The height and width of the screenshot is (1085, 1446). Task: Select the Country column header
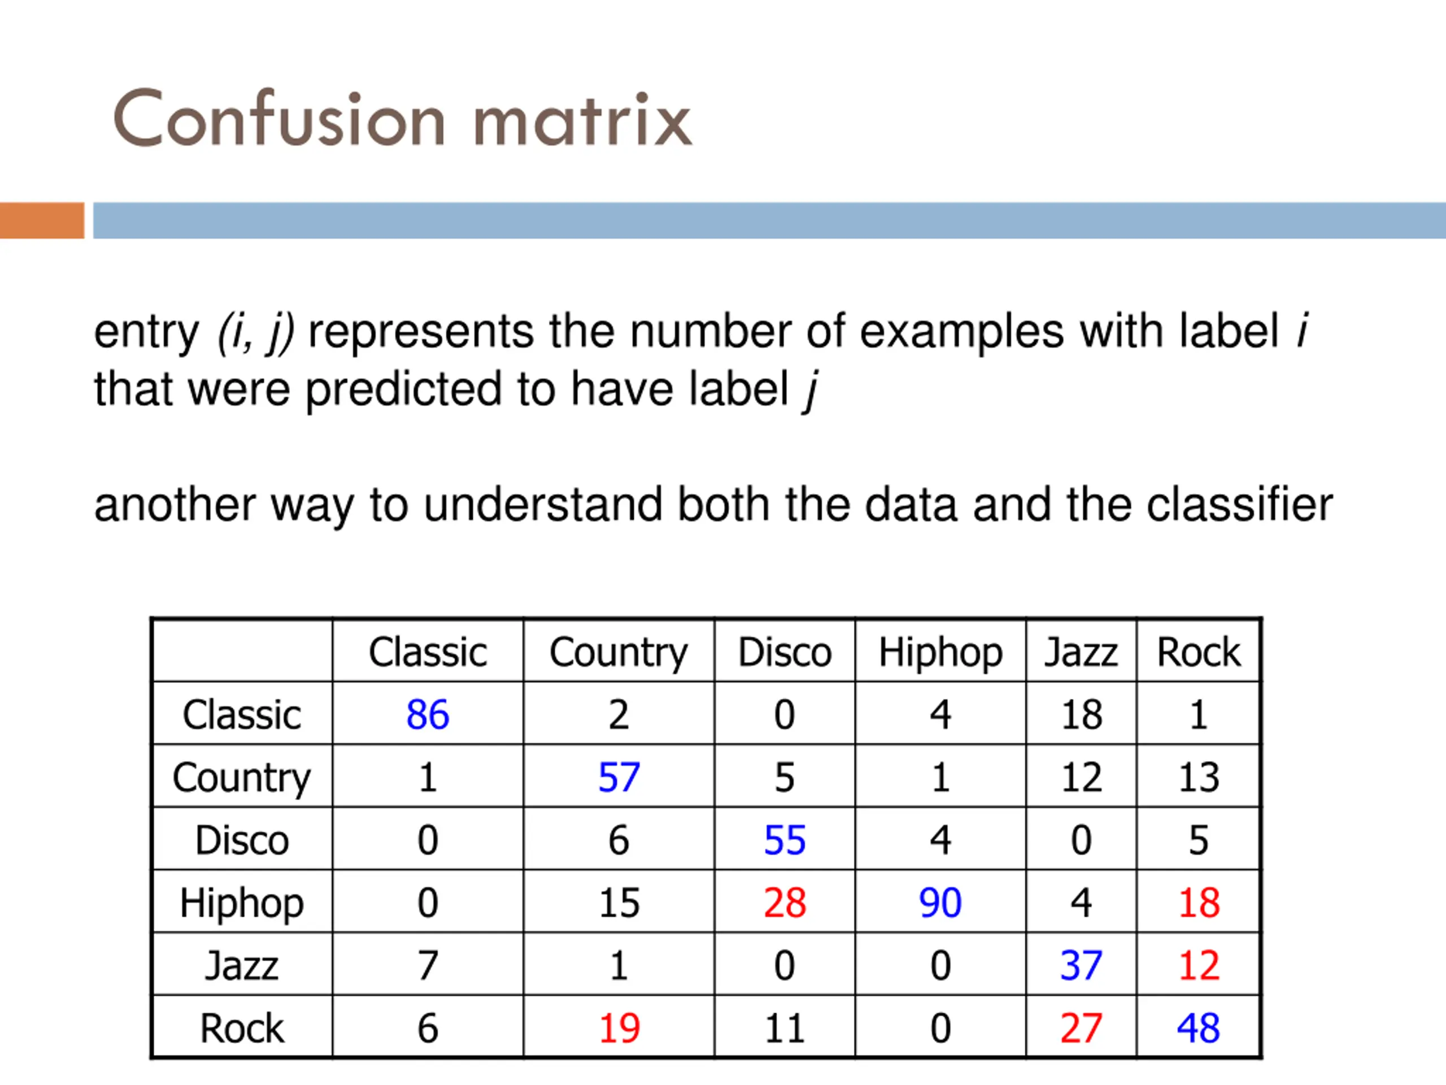point(619,652)
